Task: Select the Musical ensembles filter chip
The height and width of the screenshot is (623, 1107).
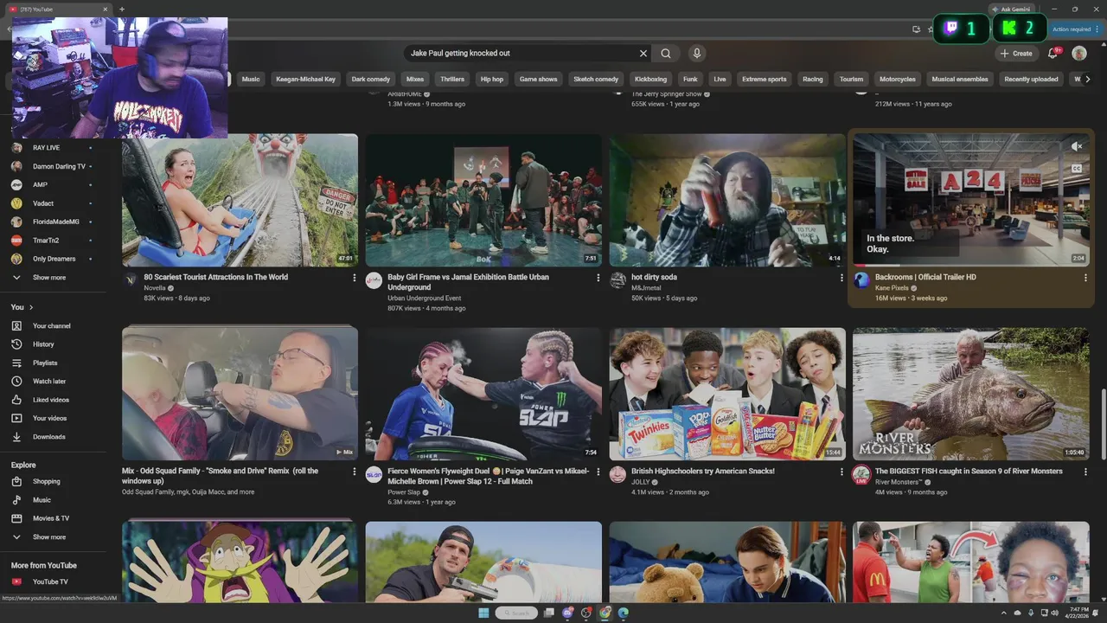Action: click(x=960, y=79)
